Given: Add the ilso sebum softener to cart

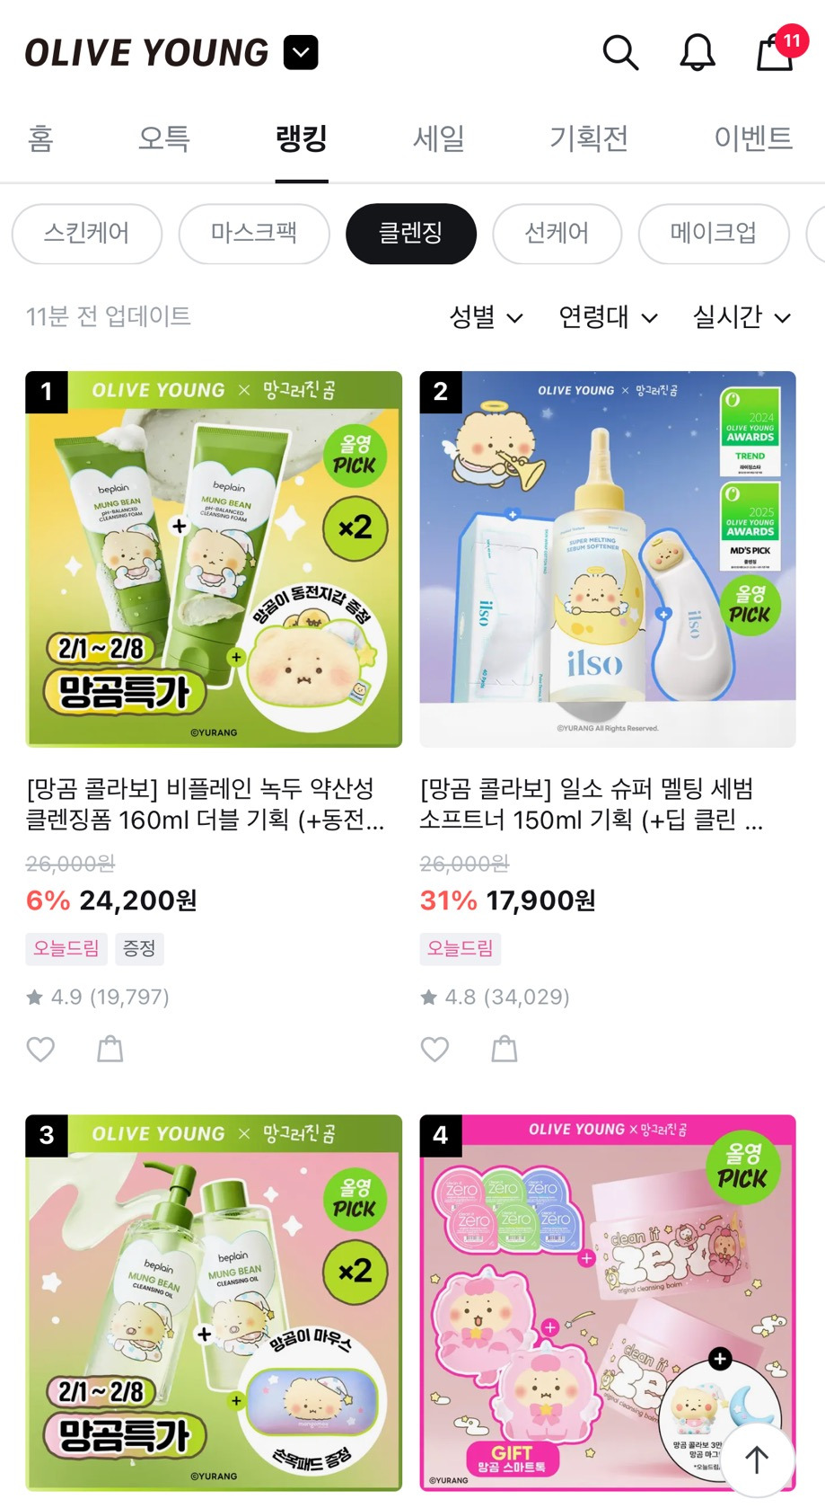Looking at the screenshot, I should [x=505, y=1049].
